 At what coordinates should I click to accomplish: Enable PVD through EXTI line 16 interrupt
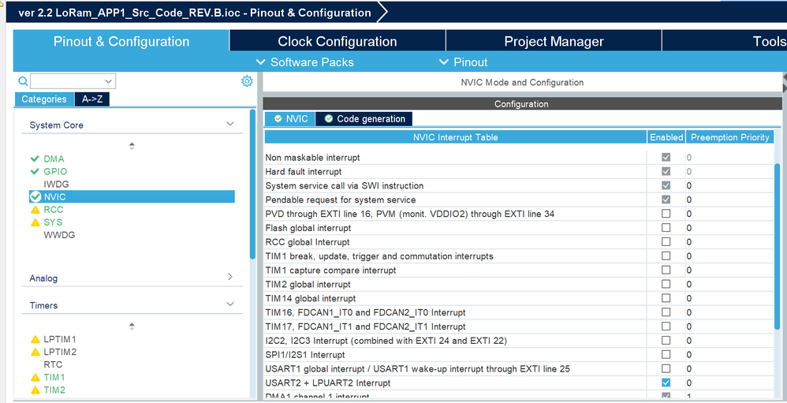[666, 213]
